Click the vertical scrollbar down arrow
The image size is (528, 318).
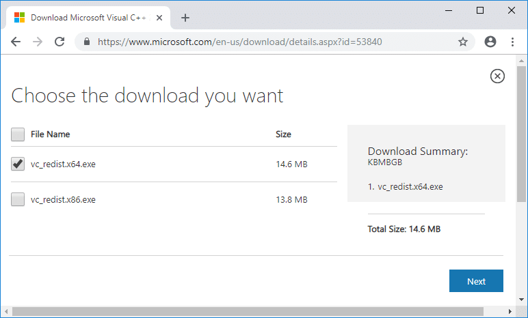522,300
